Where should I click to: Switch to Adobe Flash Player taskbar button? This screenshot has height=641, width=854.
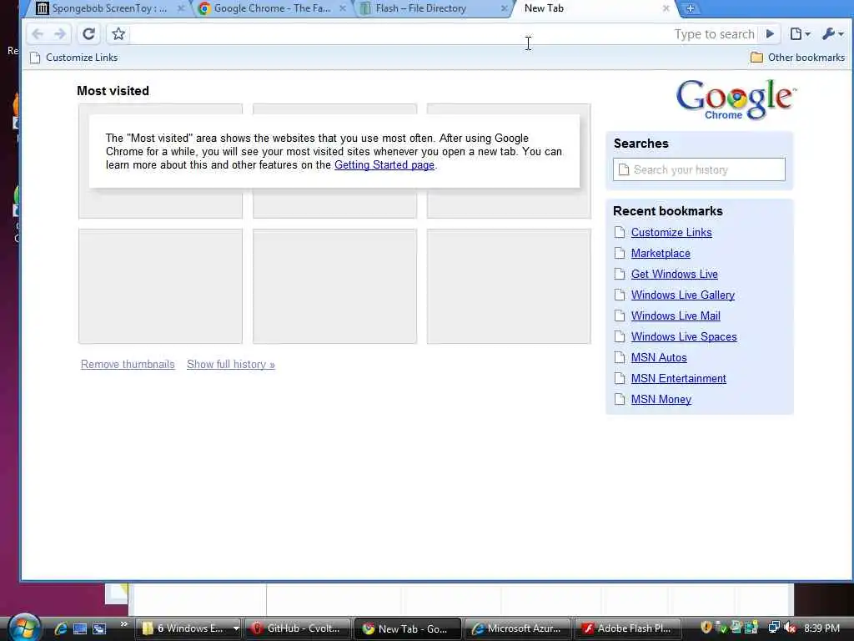click(x=627, y=628)
